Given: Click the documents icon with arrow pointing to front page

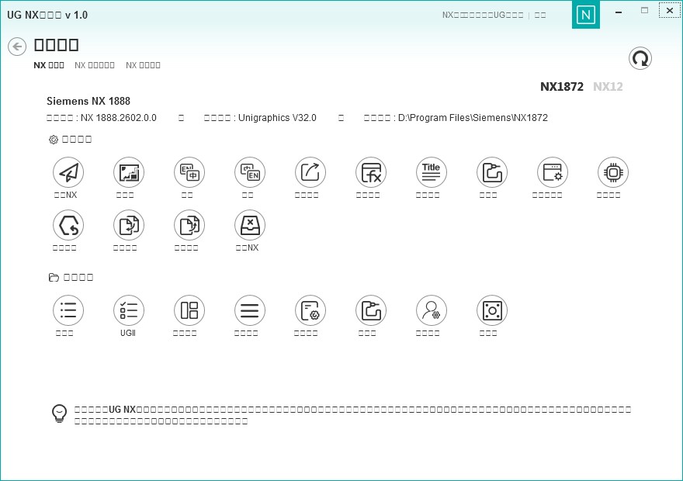Looking at the screenshot, I should coord(129,225).
